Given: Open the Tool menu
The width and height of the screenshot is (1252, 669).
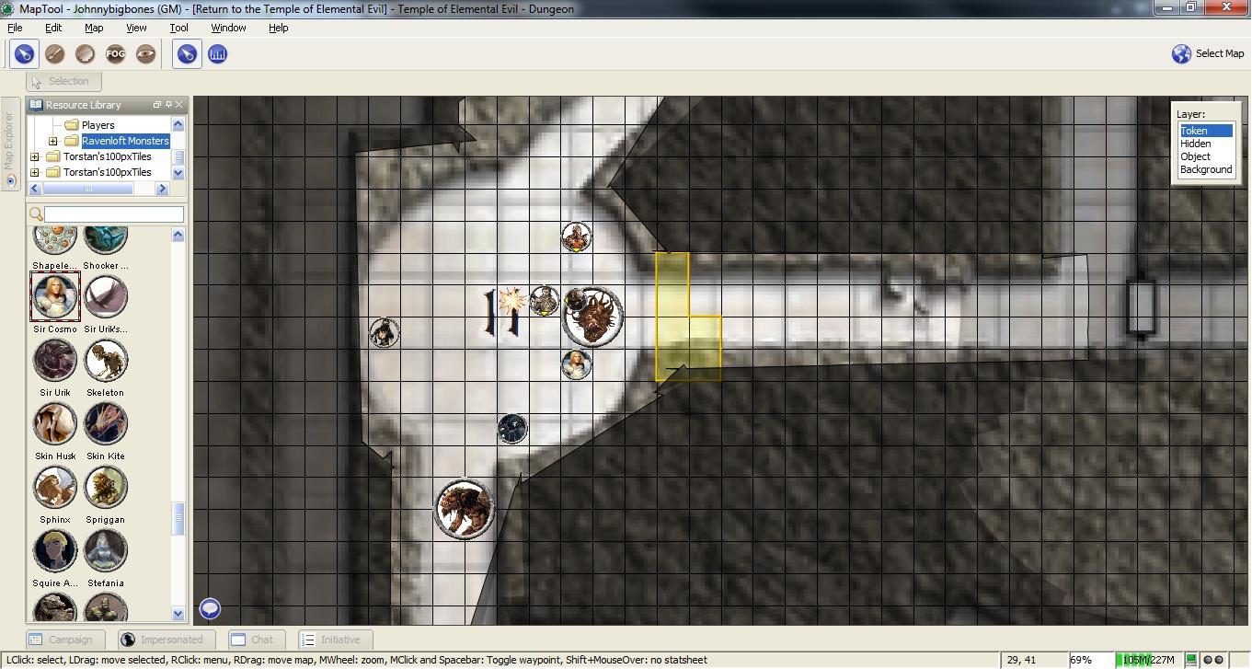Looking at the screenshot, I should coord(179,28).
